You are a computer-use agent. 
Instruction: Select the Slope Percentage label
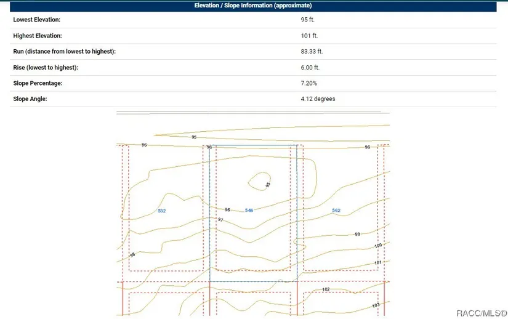point(38,83)
